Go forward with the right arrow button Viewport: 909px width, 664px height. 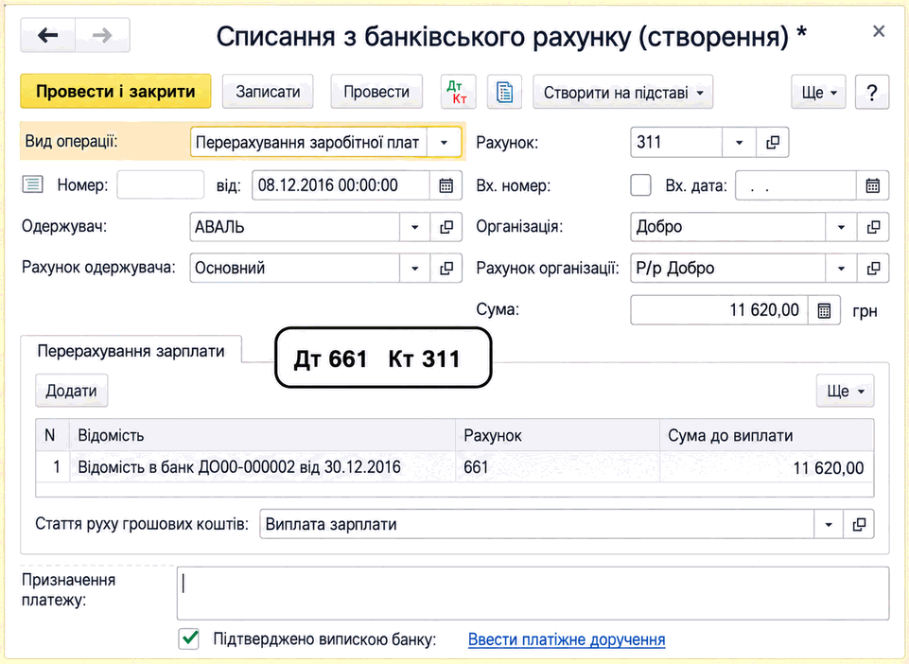pos(102,36)
